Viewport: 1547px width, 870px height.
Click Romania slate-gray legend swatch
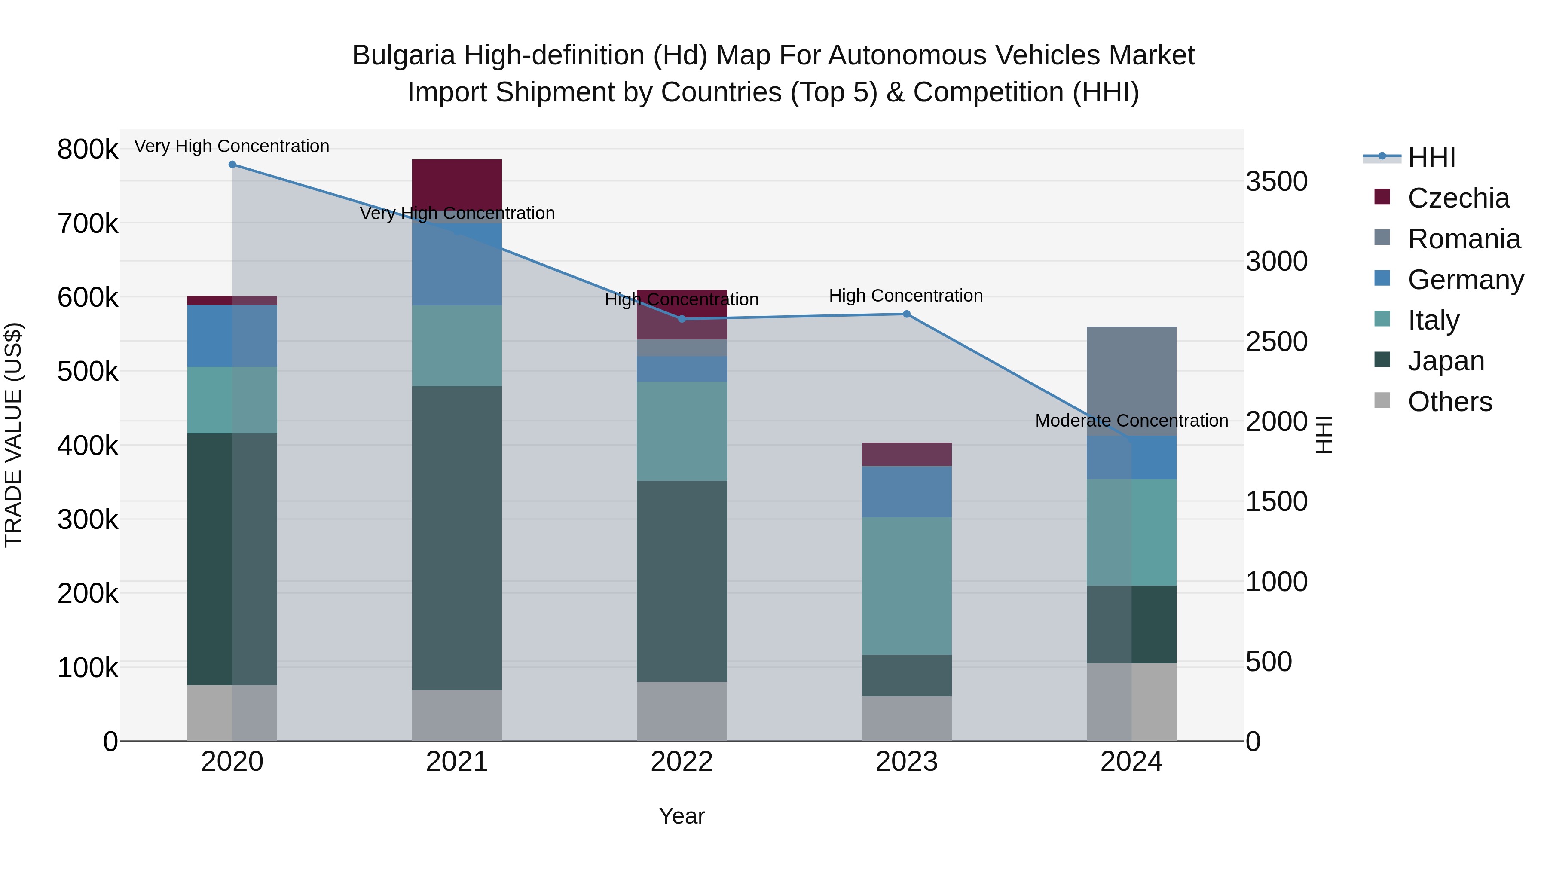(x=1382, y=237)
